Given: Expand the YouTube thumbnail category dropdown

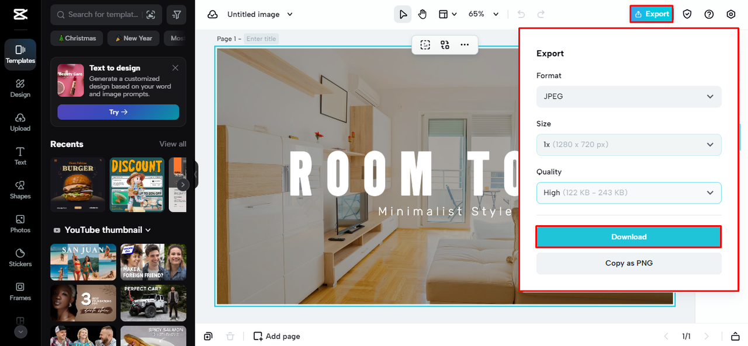Looking at the screenshot, I should [x=106, y=230].
